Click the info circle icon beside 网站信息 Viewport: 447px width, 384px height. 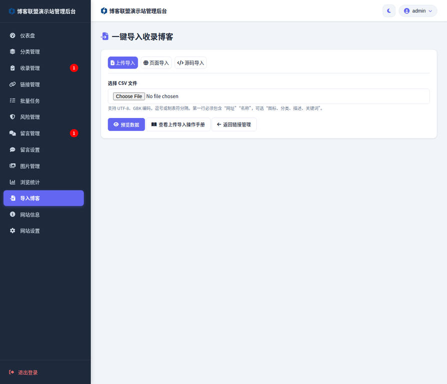(13, 214)
